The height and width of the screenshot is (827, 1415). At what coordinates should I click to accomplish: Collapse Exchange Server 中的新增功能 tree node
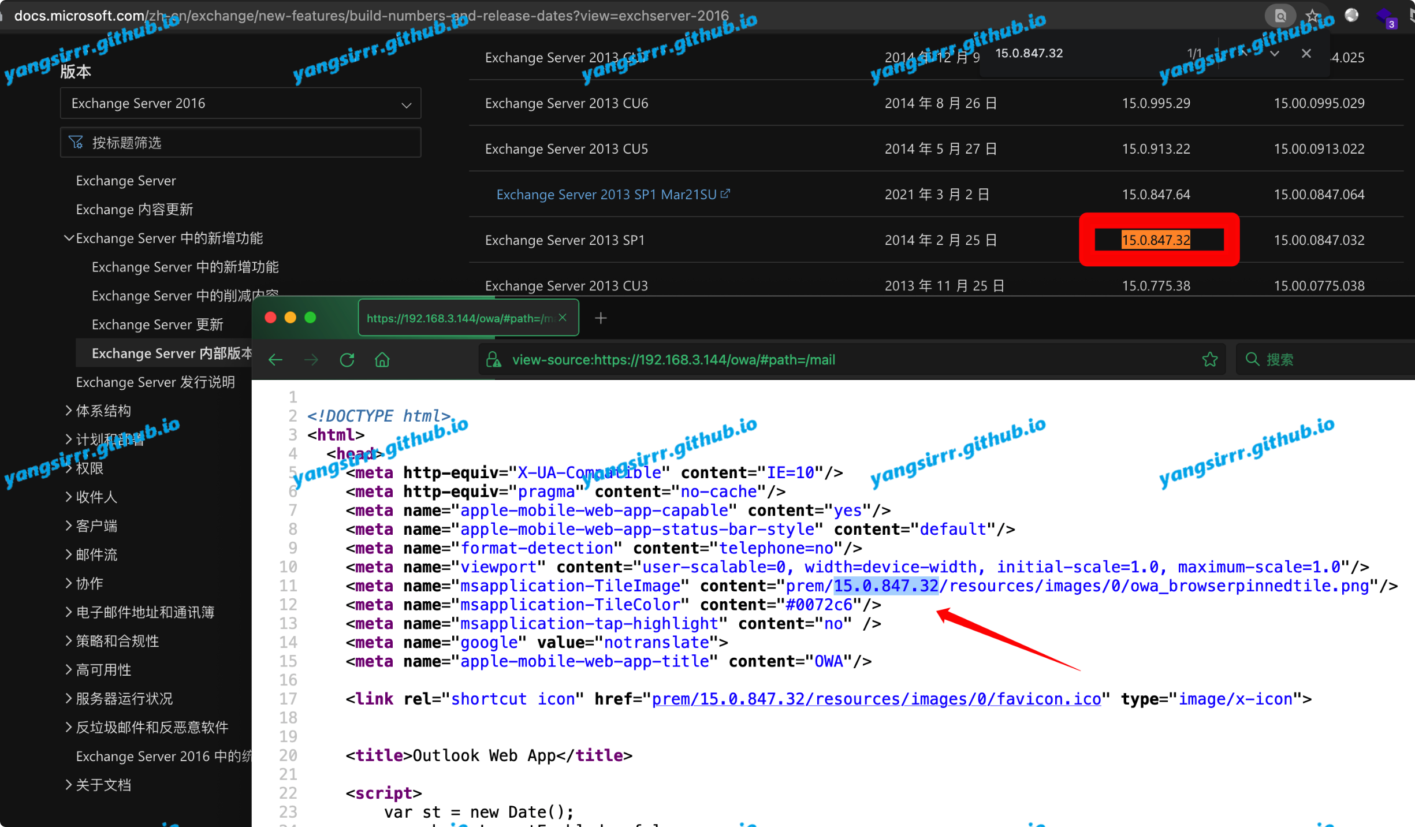(x=69, y=238)
